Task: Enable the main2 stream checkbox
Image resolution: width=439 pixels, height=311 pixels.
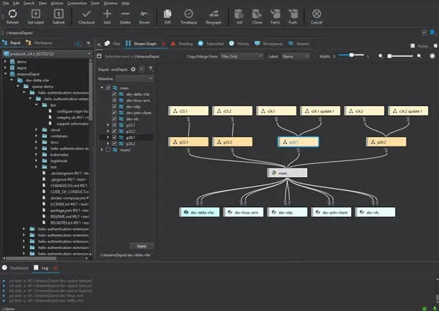Action: (110, 149)
